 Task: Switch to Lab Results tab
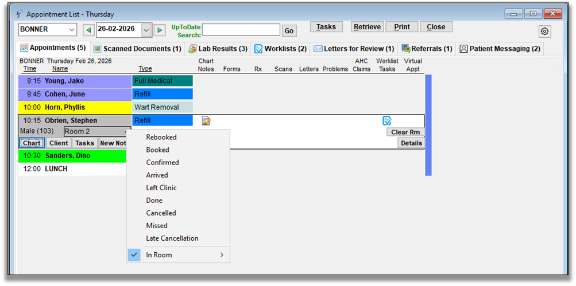pyautogui.click(x=218, y=49)
